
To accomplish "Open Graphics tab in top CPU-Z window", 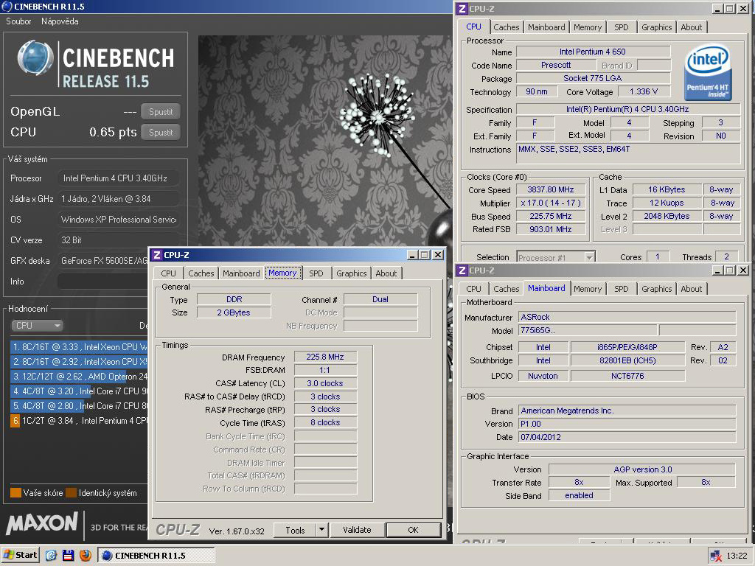I will coord(657,27).
